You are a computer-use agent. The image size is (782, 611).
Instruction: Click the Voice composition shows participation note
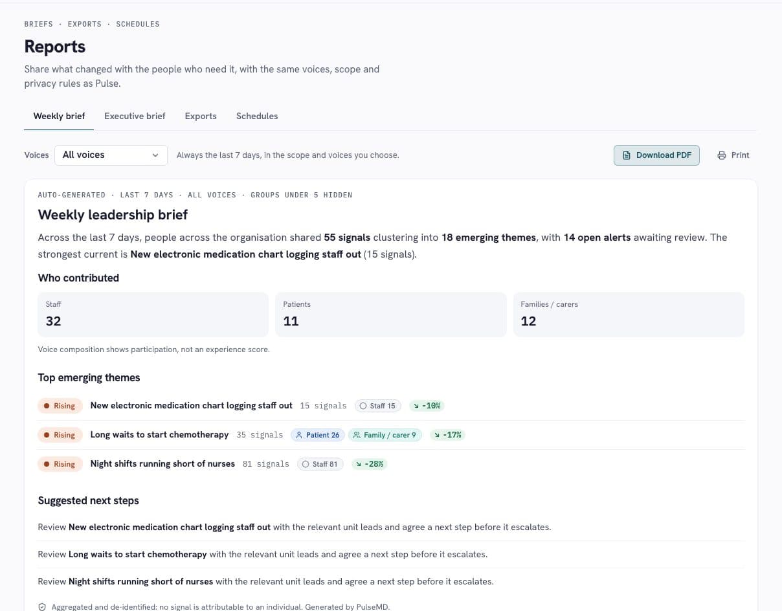point(153,350)
